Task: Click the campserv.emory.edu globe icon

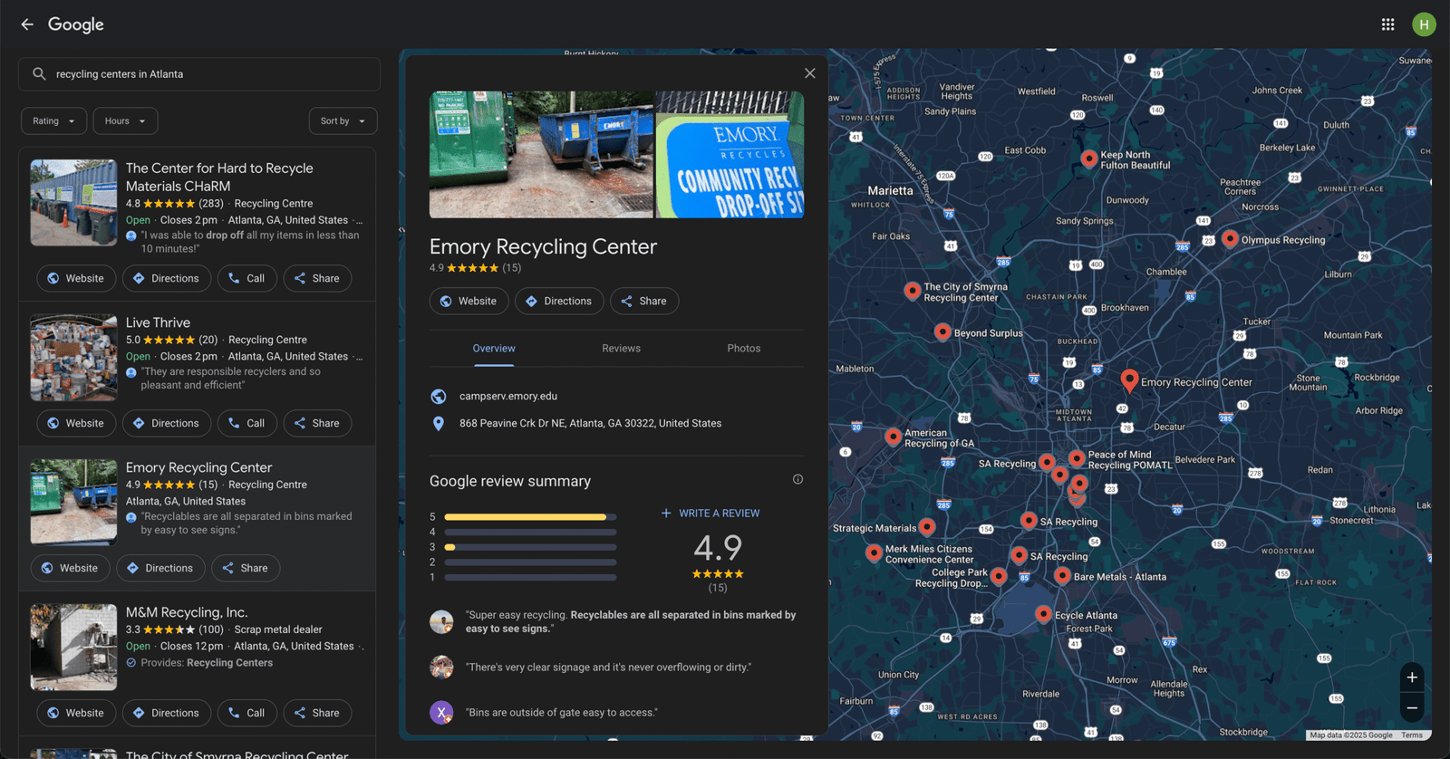Action: click(439, 396)
